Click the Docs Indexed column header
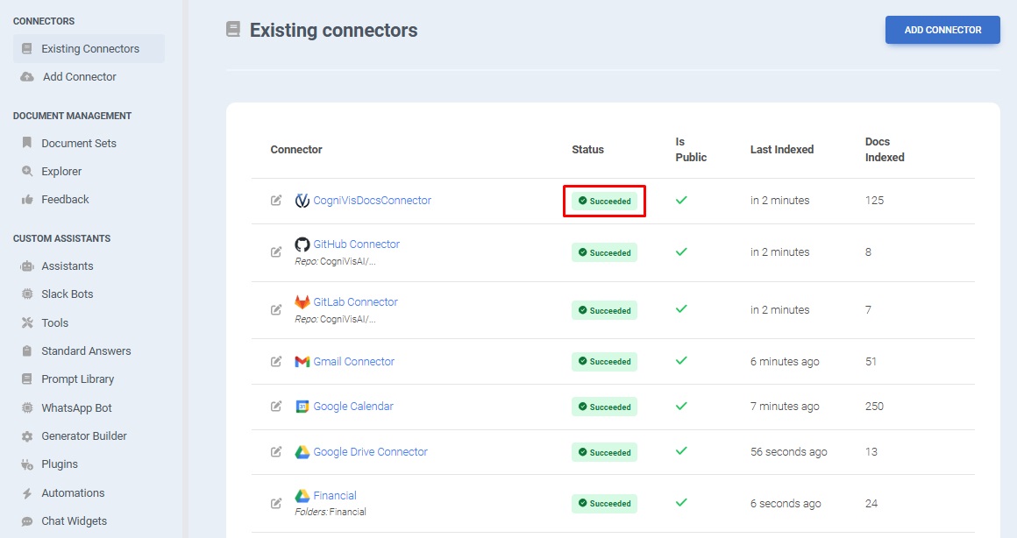This screenshot has height=538, width=1017. 885,149
